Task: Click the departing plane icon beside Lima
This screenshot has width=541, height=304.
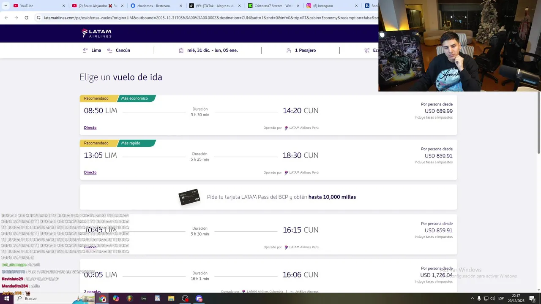Action: [x=85, y=50]
